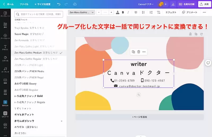Screen dimensions: 212x137
Task: Select the いろは角クラシック Bold font
Action: click(38, 96)
